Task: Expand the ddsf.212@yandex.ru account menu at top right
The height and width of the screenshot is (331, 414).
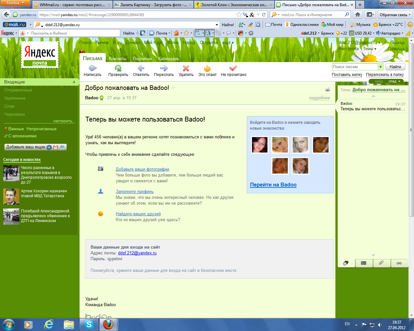Action: click(359, 42)
